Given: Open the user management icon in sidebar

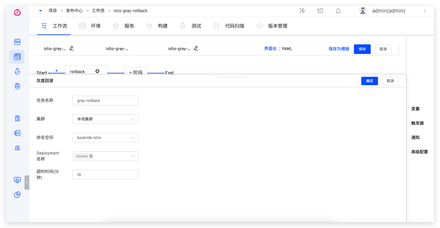Looking at the screenshot, I should 17,148.
